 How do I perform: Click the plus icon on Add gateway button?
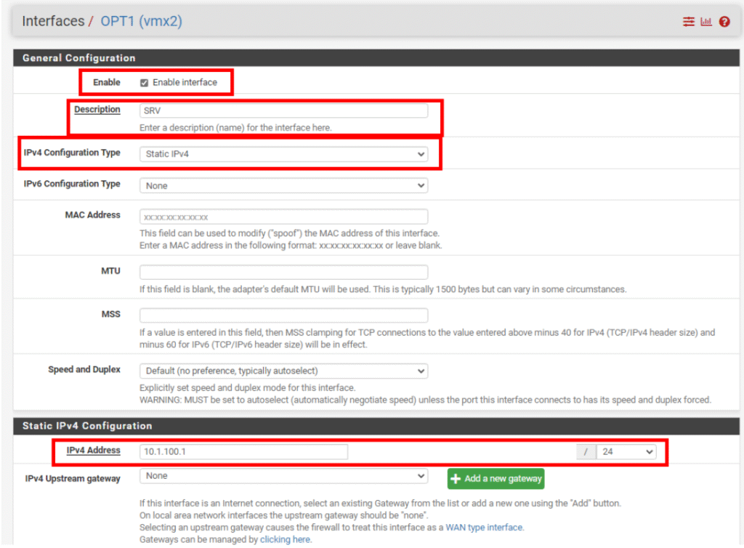[456, 478]
